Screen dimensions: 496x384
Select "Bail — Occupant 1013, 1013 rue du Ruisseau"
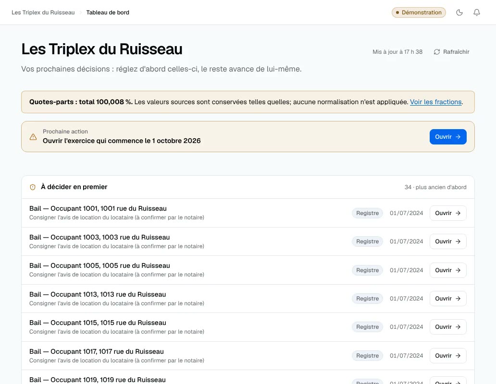click(98, 294)
